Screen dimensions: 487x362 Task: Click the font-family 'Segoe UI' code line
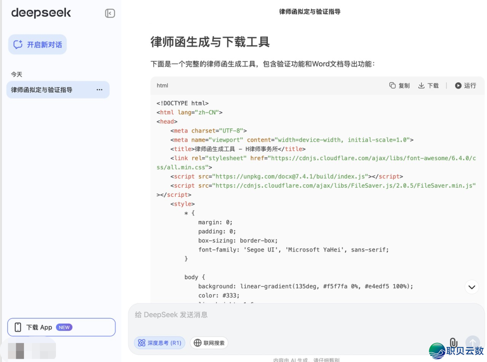tap(293, 250)
